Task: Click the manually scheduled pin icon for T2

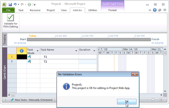Action: tap(29, 61)
